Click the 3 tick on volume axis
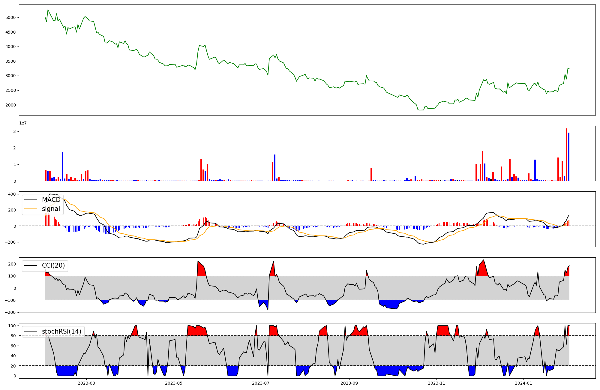Image resolution: width=600 pixels, height=390 pixels. pyautogui.click(x=14, y=132)
